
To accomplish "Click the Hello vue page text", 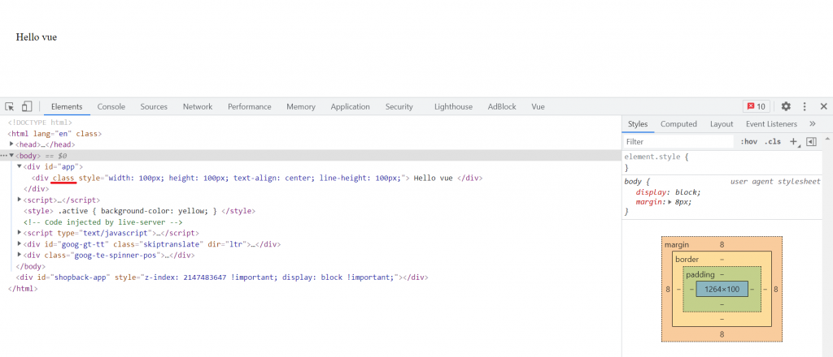I will [36, 37].
